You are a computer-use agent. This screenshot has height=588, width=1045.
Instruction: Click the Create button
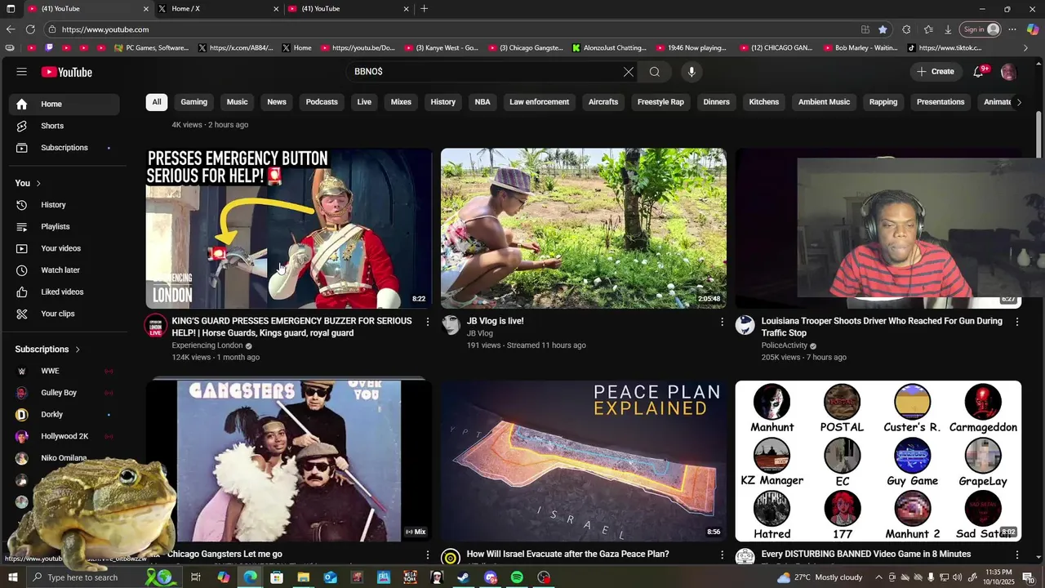pos(936,72)
